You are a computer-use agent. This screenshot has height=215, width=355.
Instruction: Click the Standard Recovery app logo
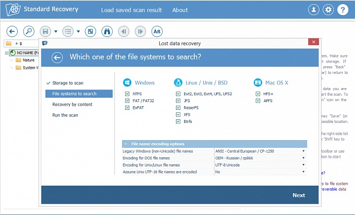click(13, 10)
